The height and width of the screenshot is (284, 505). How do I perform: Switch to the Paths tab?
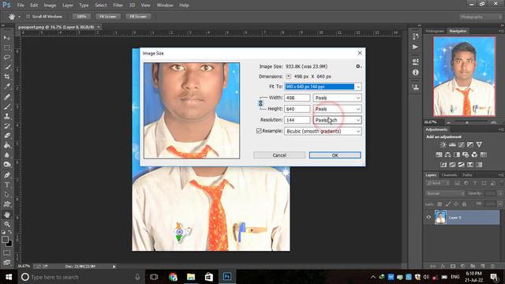pos(467,175)
